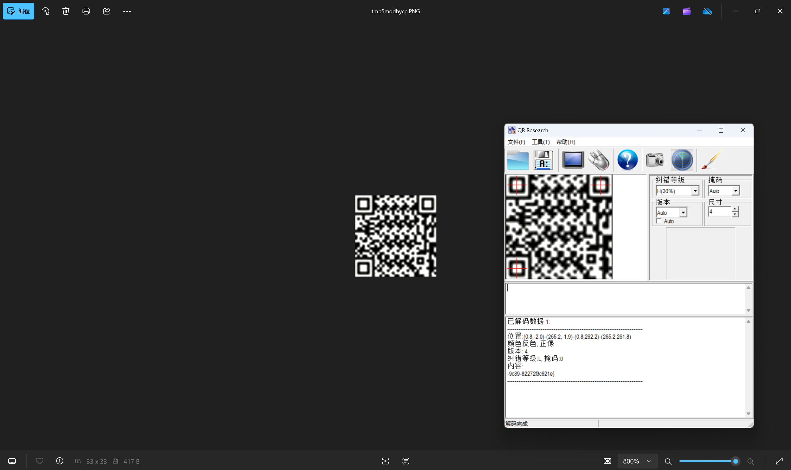Image resolution: width=791 pixels, height=470 pixels.
Task: Click the 解码完成 status bar text
Action: click(x=517, y=424)
